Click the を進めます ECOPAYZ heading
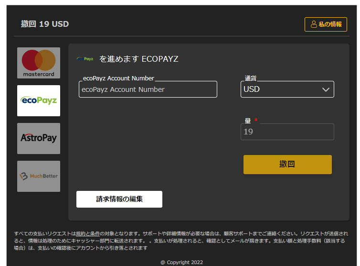The height and width of the screenshot is (266, 360). tap(138, 59)
